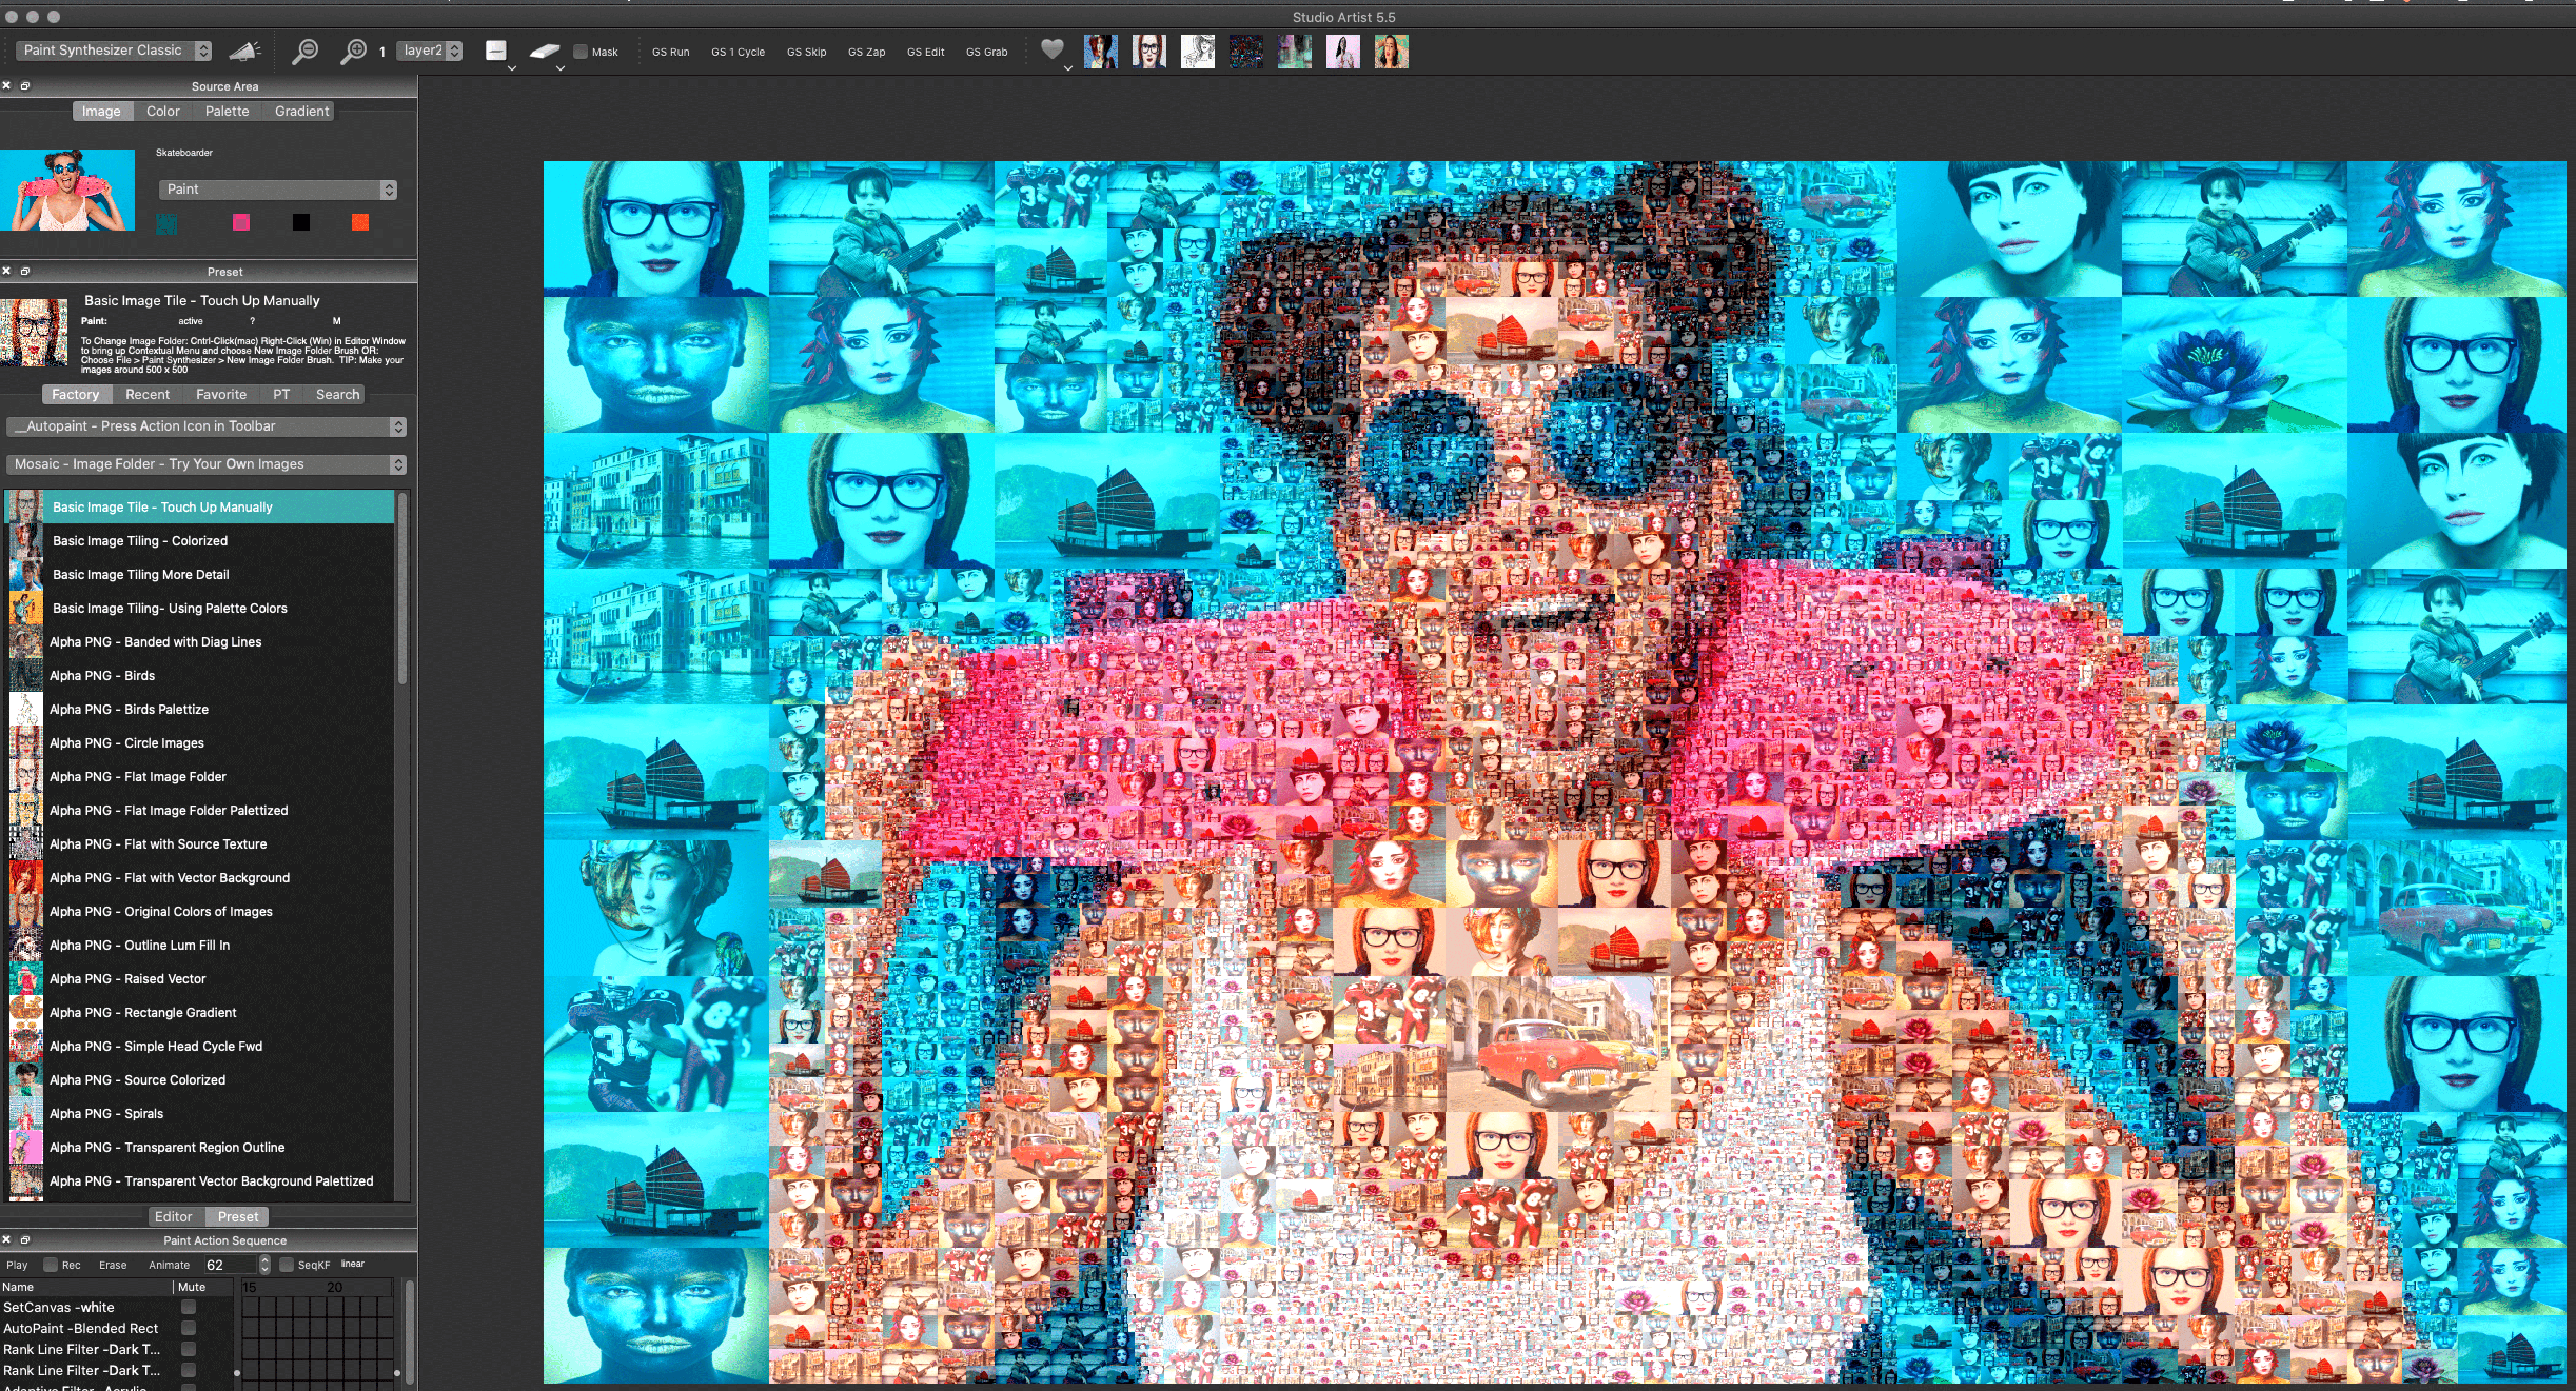Viewport: 2576px width, 1391px height.
Task: Click the Alpha PNG - Spirals preset icon
Action: pyautogui.click(x=26, y=1113)
